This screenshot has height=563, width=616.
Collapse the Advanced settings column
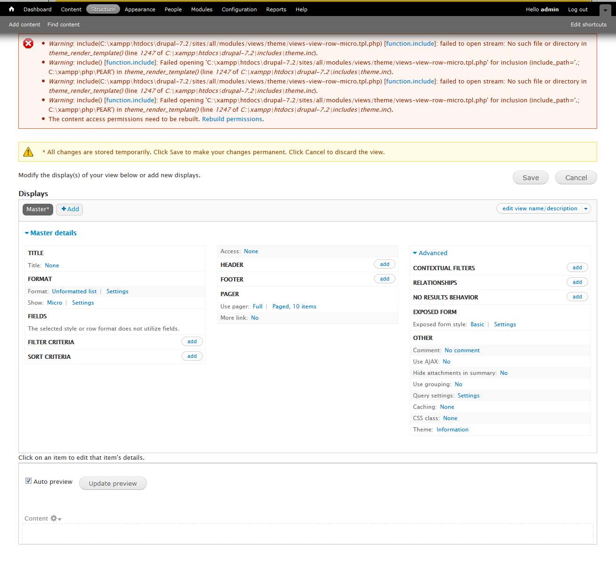430,253
